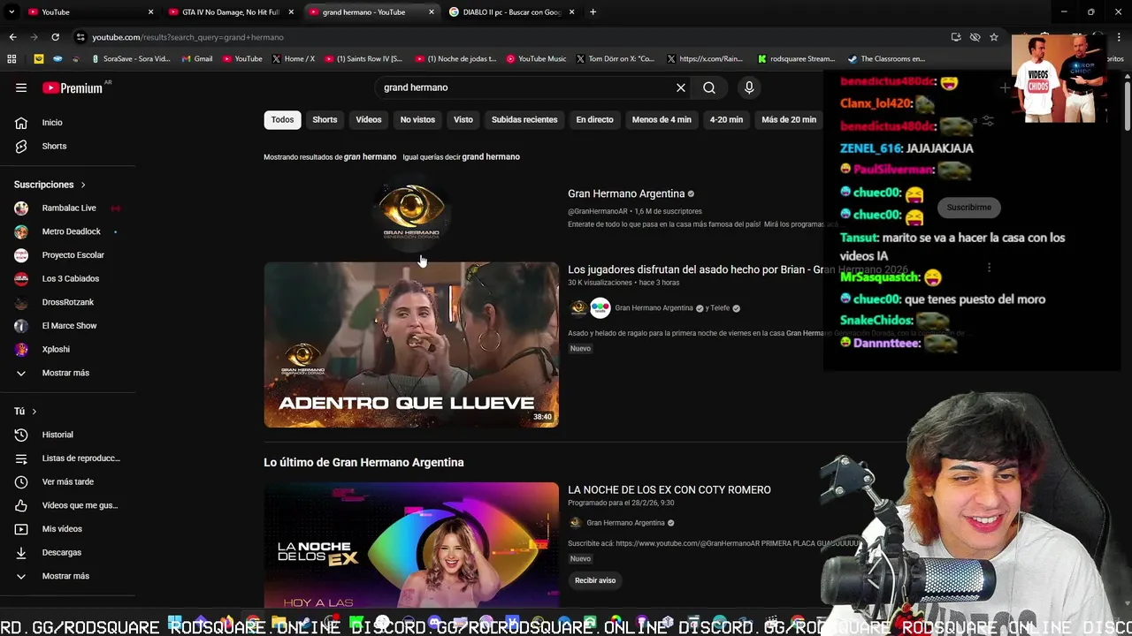1132x636 pixels.
Task: Close the grand hermano YouTube tab
Action: (432, 11)
